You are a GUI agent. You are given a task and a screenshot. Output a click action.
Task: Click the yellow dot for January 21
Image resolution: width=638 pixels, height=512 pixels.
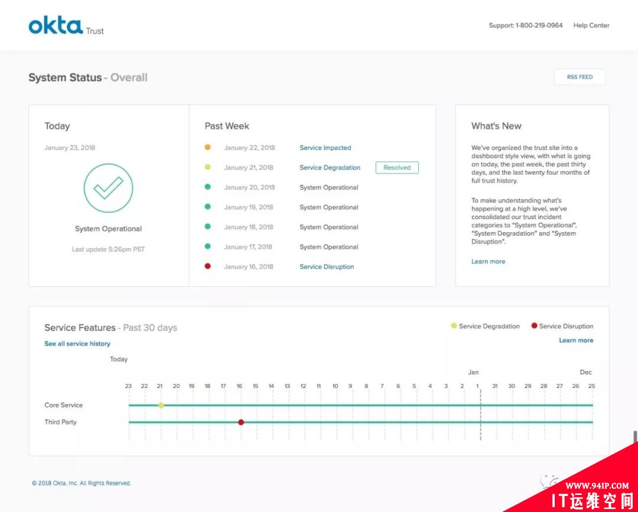[207, 168]
